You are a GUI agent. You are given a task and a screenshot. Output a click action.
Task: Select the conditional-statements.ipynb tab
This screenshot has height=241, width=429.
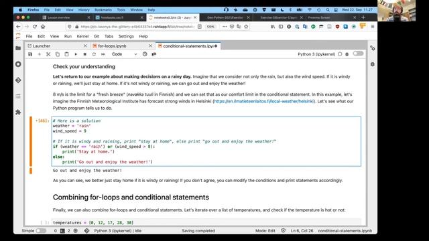[188, 46]
